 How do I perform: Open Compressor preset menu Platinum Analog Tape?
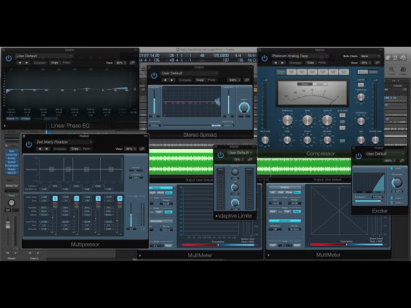[300, 56]
